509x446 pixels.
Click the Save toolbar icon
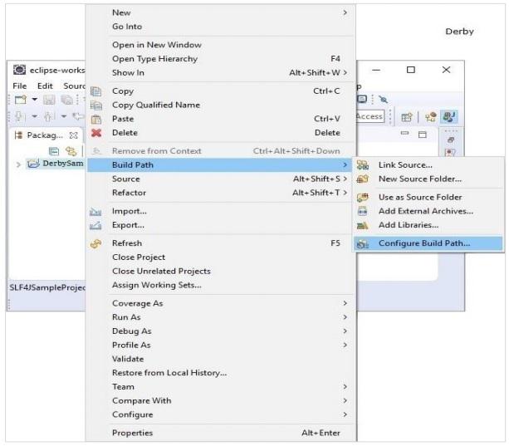[49, 100]
